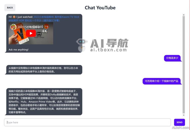The image size is (190, 130).
Task: Click the 'Chat YouTube' heading
Action: click(x=100, y=8)
